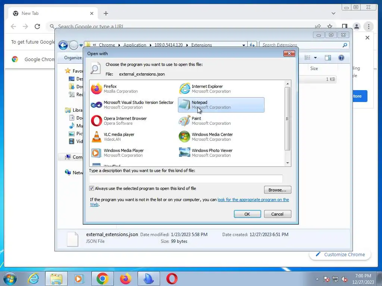Open Windows Explorer from taskbar

[56, 279]
